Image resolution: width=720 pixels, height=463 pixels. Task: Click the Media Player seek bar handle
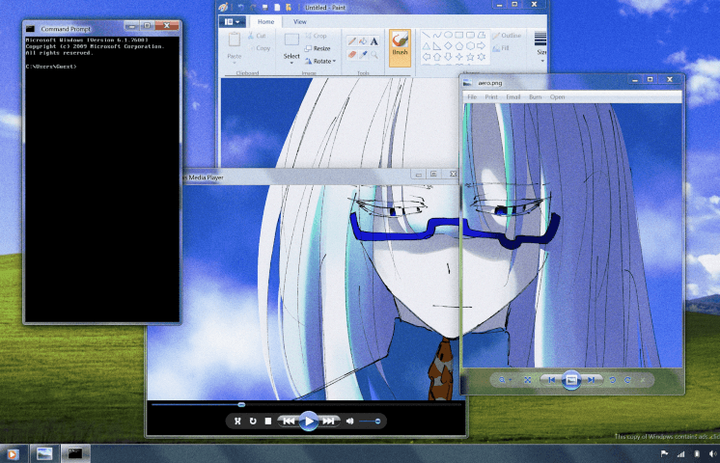[x=241, y=405]
